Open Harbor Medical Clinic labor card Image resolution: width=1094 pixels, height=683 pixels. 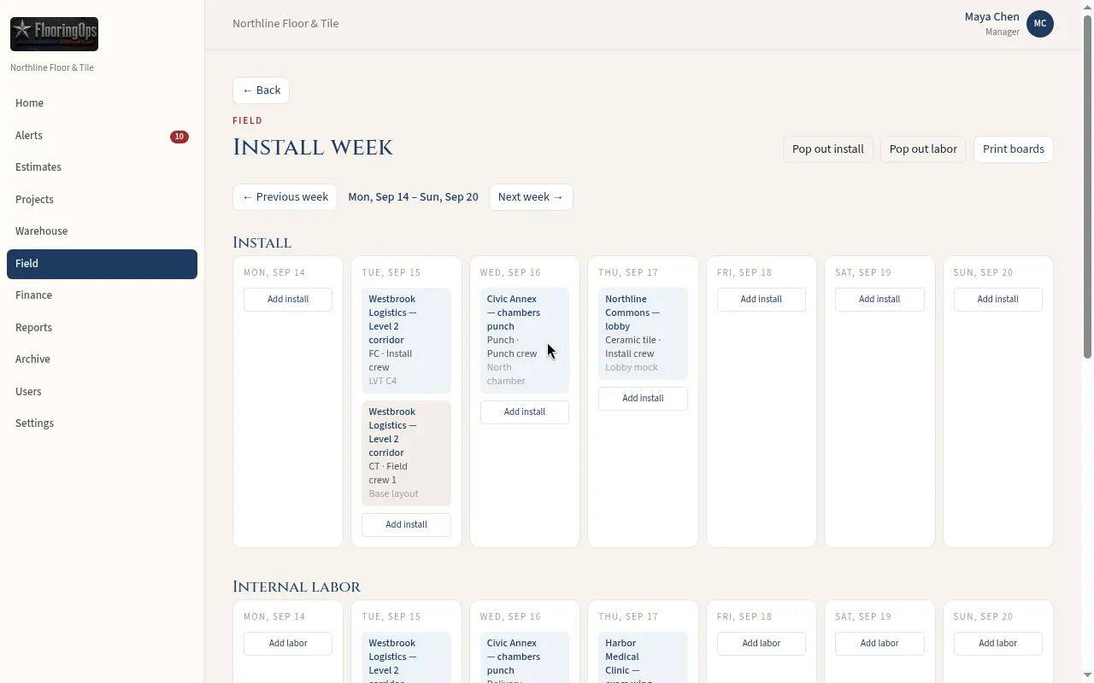[x=643, y=657]
